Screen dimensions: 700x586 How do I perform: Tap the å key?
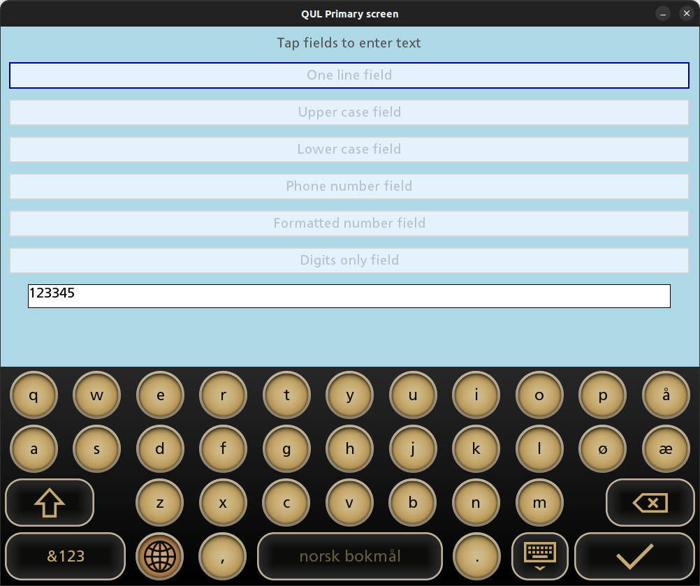tap(666, 395)
